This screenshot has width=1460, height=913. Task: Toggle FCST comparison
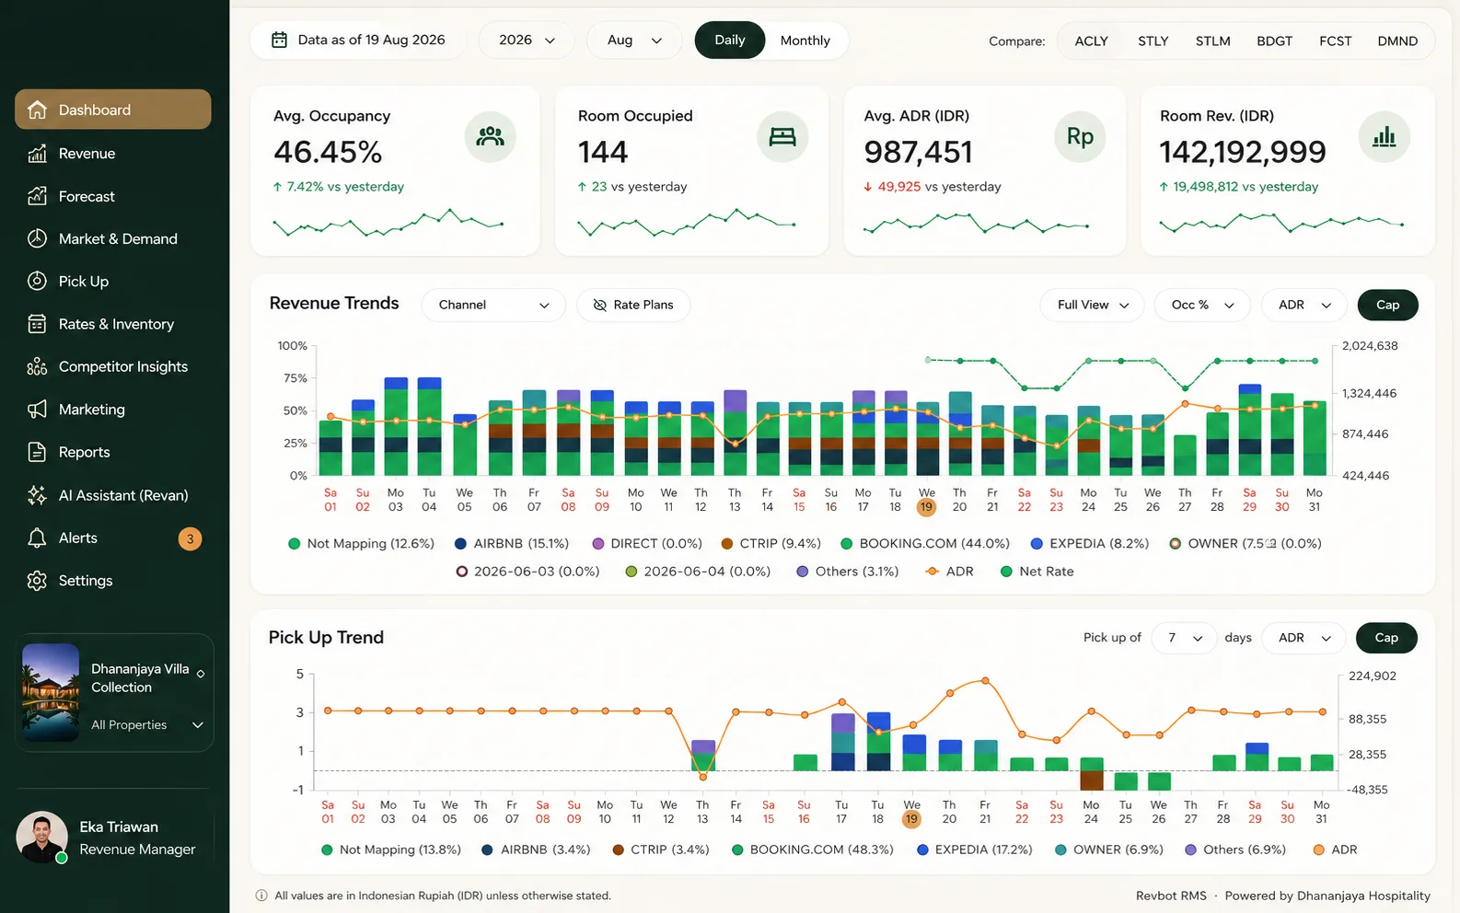point(1336,41)
